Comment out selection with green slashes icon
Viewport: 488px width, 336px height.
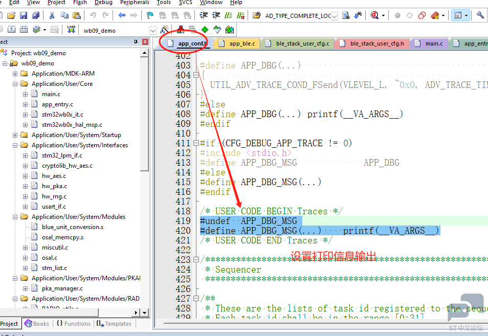click(x=229, y=15)
